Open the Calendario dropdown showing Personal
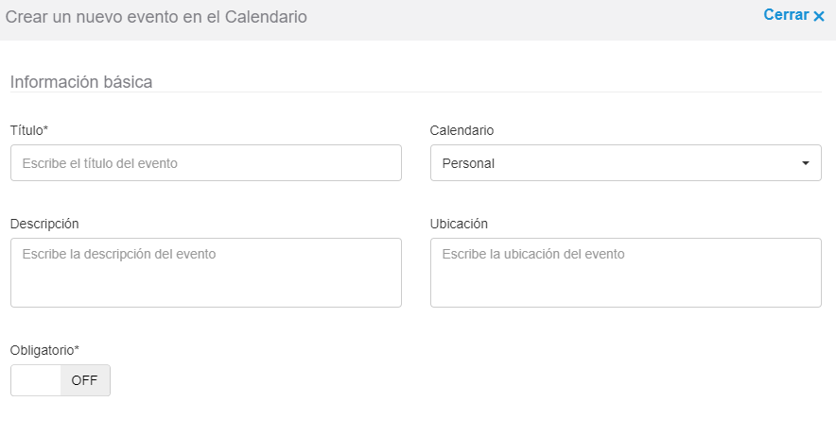Image resolution: width=836 pixels, height=435 pixels. [625, 162]
